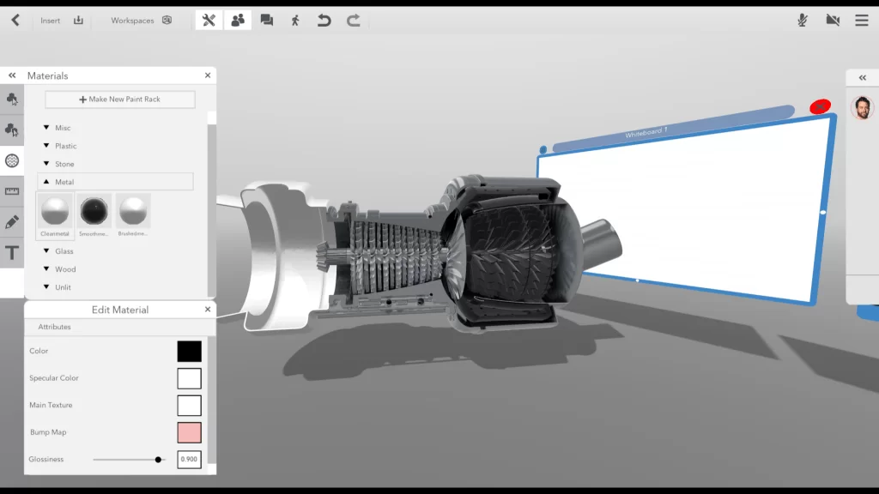Viewport: 879px width, 494px height.
Task: Select the ruler measurement tool in sidebar
Action: [12, 191]
